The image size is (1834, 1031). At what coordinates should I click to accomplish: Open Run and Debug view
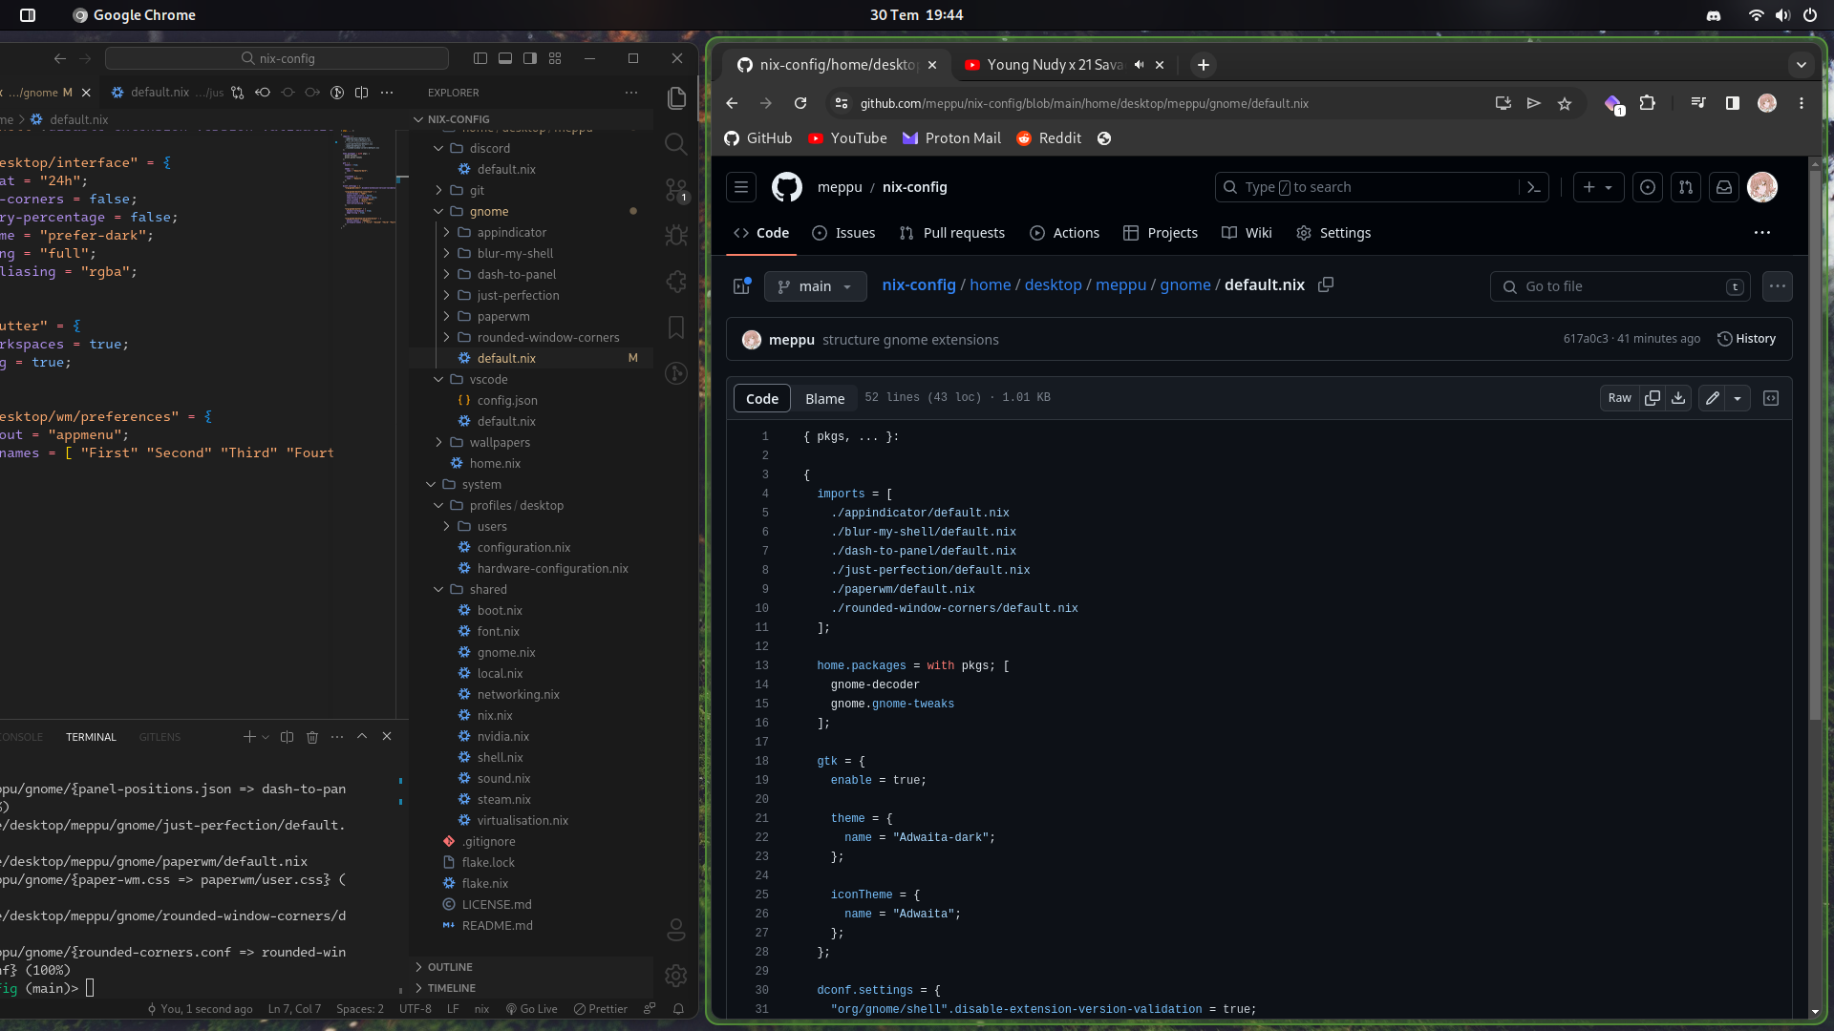[x=676, y=235]
